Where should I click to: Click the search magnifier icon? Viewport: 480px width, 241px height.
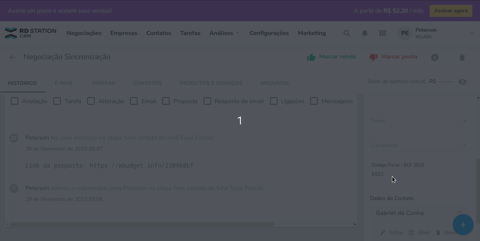[346, 33]
